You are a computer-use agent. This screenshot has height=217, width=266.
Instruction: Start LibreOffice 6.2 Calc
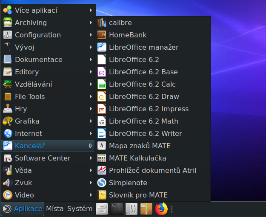click(142, 84)
